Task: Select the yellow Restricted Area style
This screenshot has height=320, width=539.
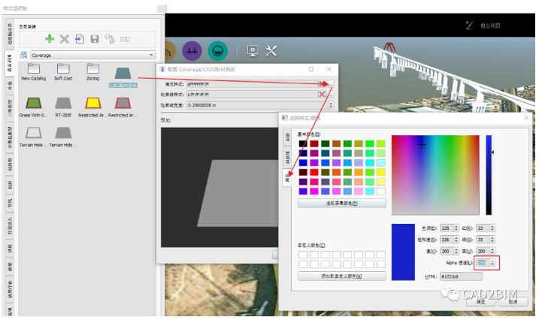Action: (x=93, y=104)
